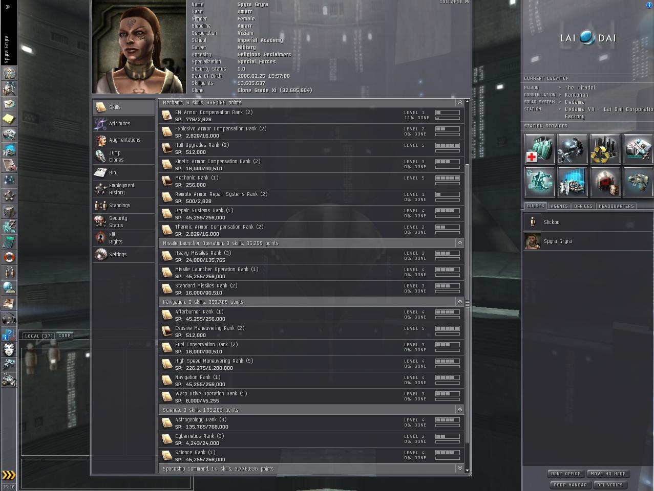Open the Employment History section
The width and height of the screenshot is (654, 491).
[x=123, y=189]
